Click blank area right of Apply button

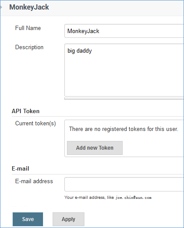pyautogui.click(x=131, y=219)
